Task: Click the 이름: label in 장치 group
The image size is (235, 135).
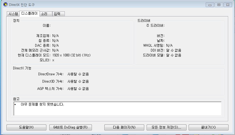Action: (x=47, y=26)
